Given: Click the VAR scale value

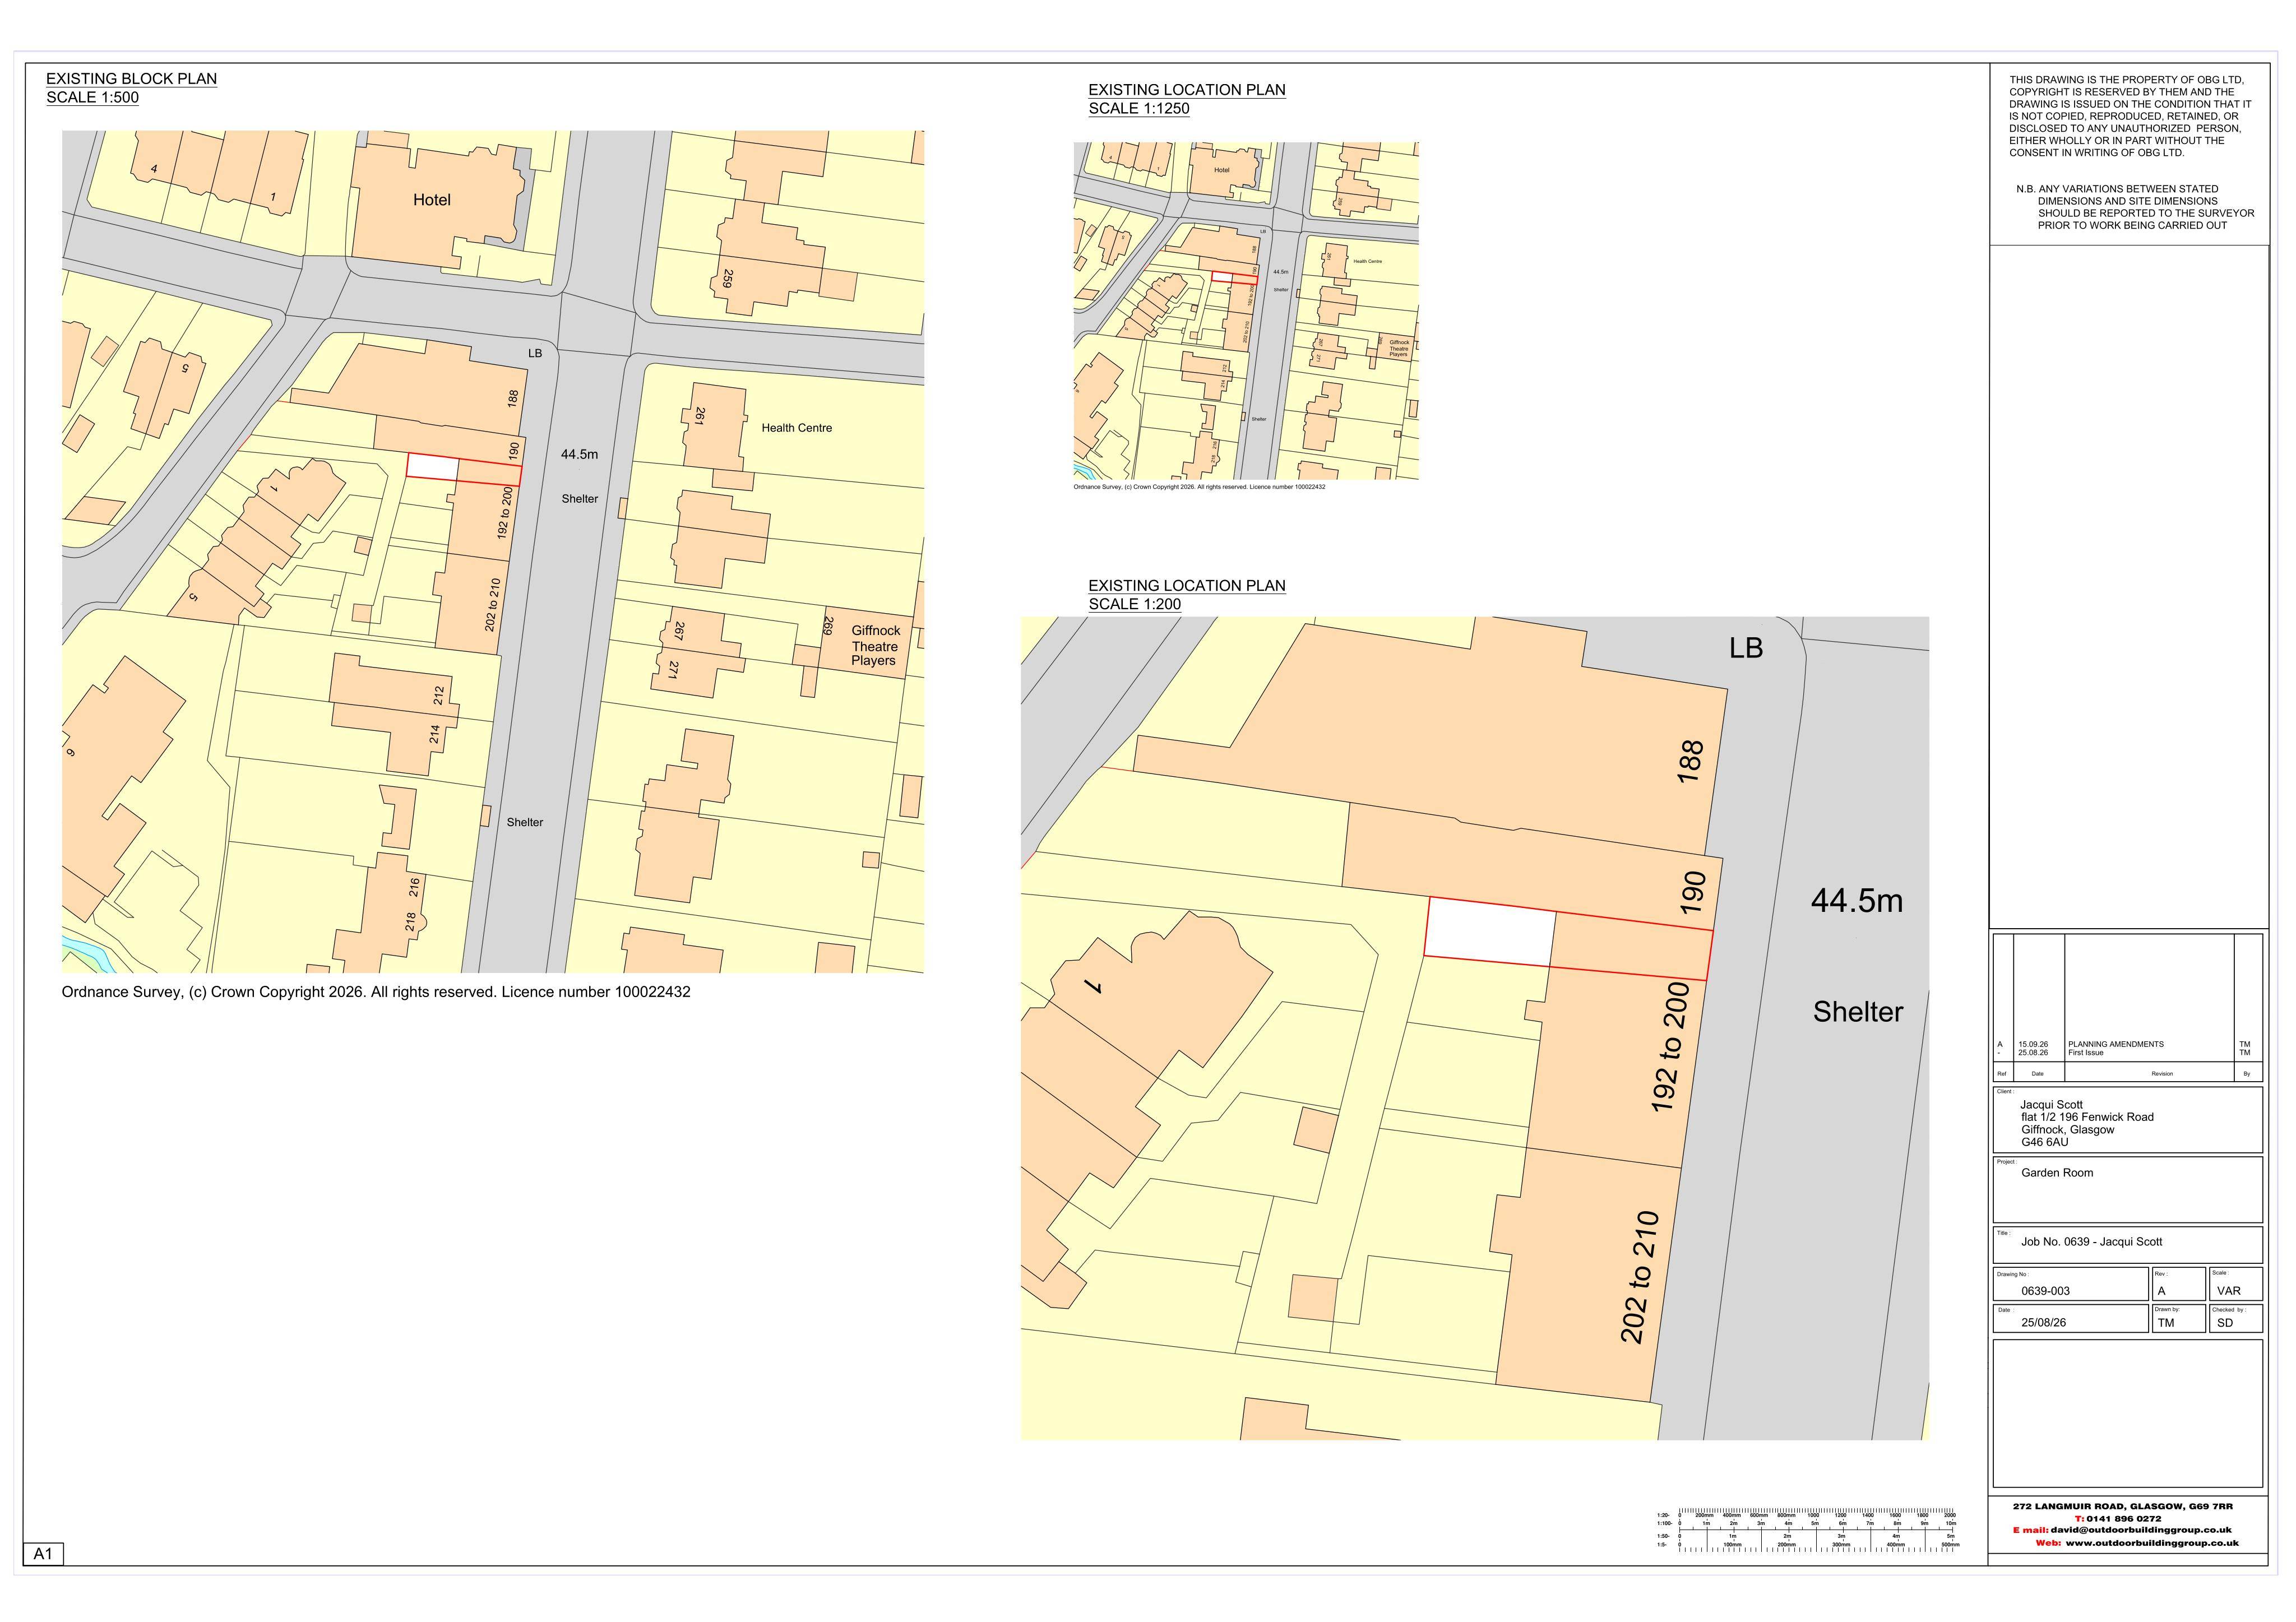Looking at the screenshot, I should (x=2228, y=1291).
